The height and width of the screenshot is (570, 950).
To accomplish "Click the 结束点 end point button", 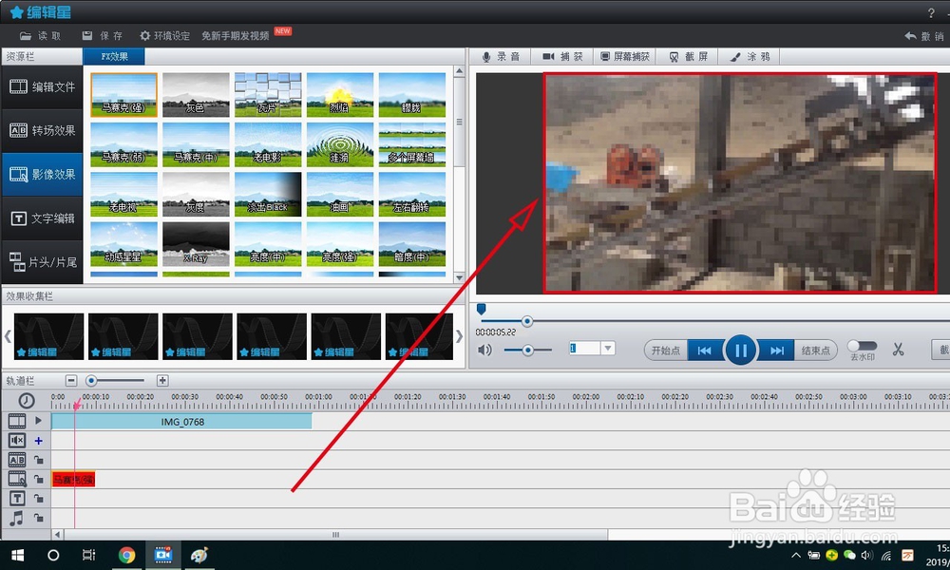I will pos(815,351).
